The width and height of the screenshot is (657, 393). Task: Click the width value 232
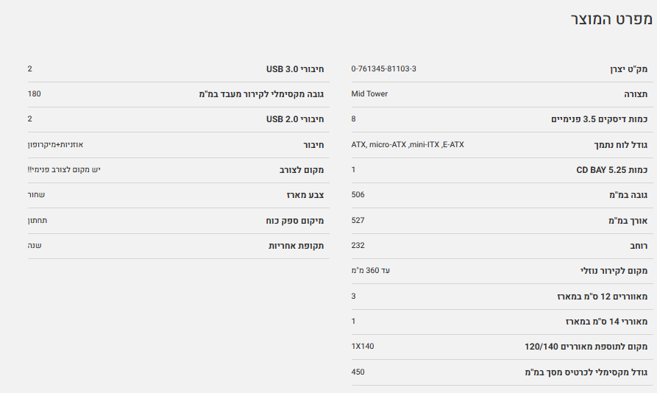358,245
